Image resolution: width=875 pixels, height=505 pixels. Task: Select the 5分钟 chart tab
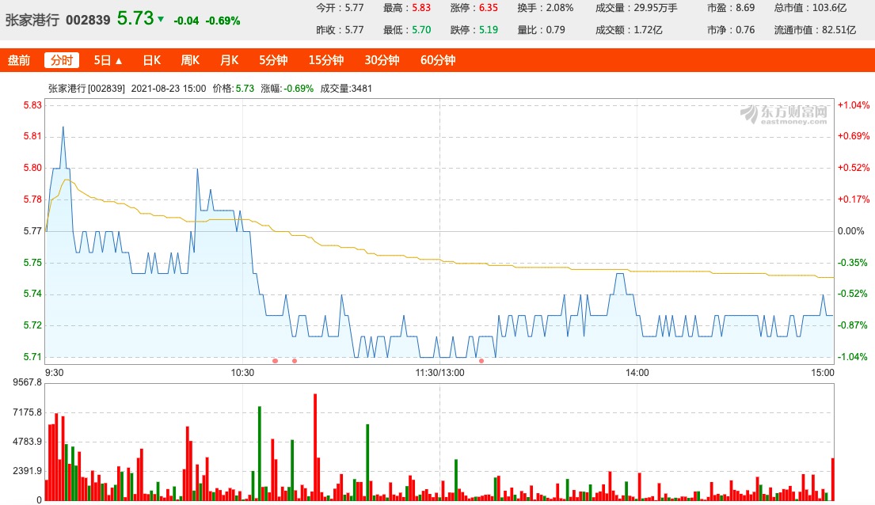[273, 60]
